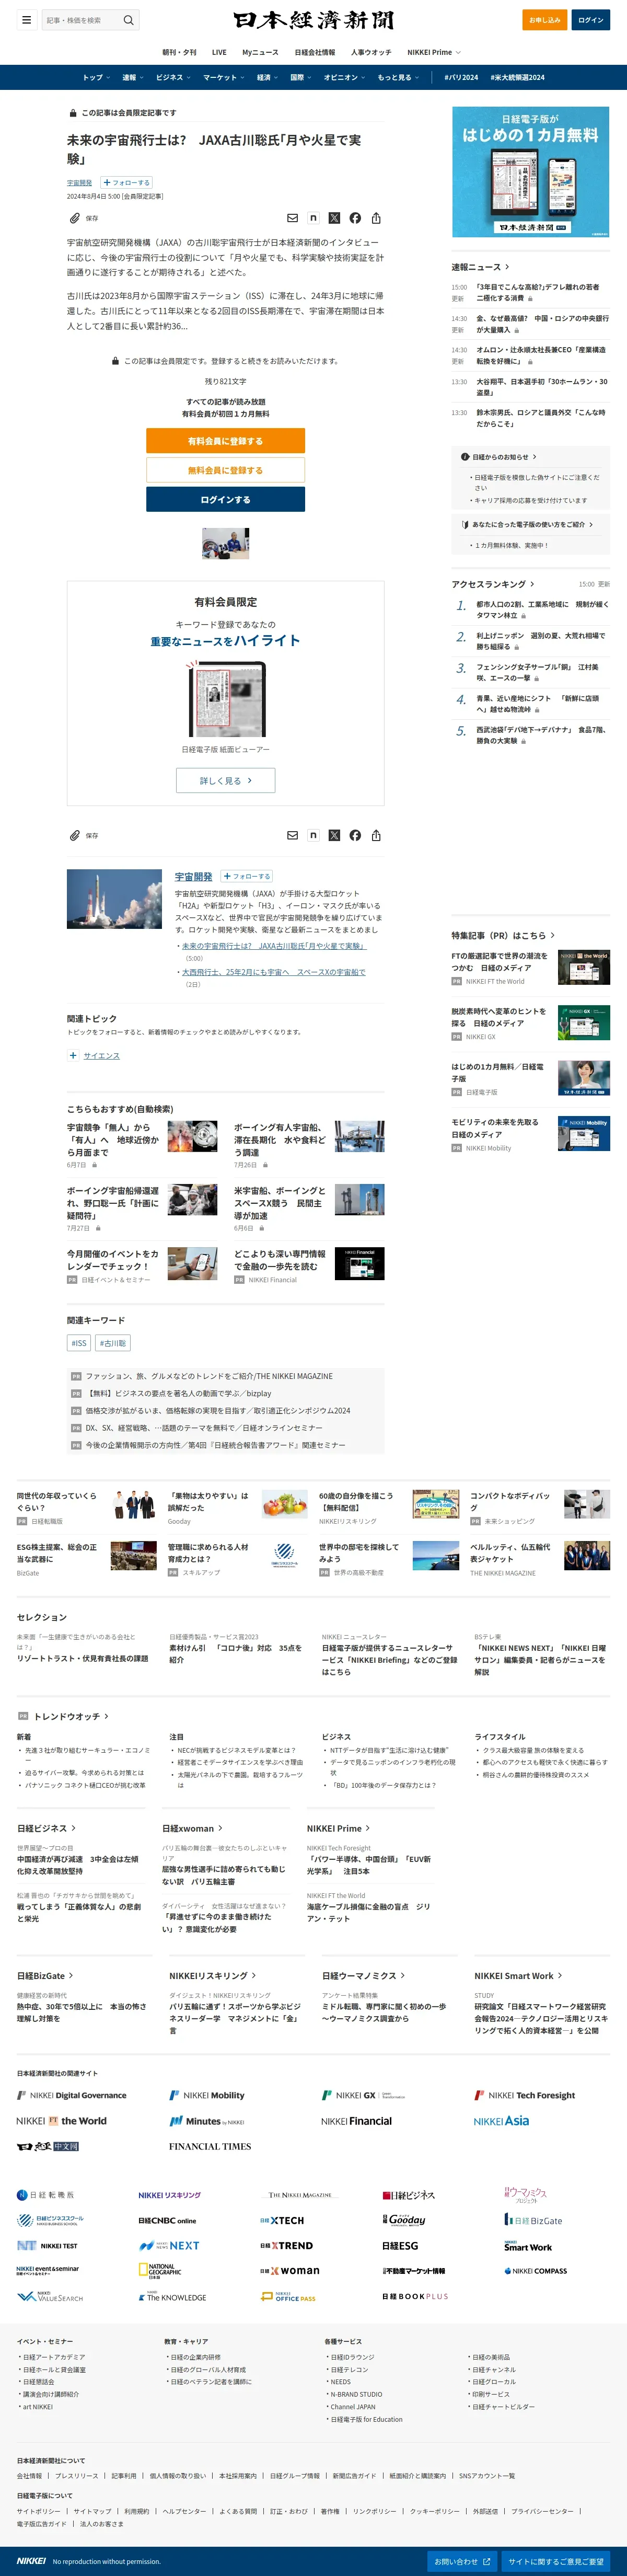Click the note icon below the 有料会員限定 box

click(313, 835)
